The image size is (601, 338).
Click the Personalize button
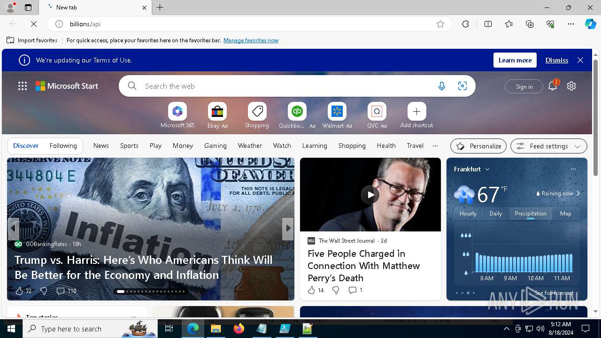[478, 146]
